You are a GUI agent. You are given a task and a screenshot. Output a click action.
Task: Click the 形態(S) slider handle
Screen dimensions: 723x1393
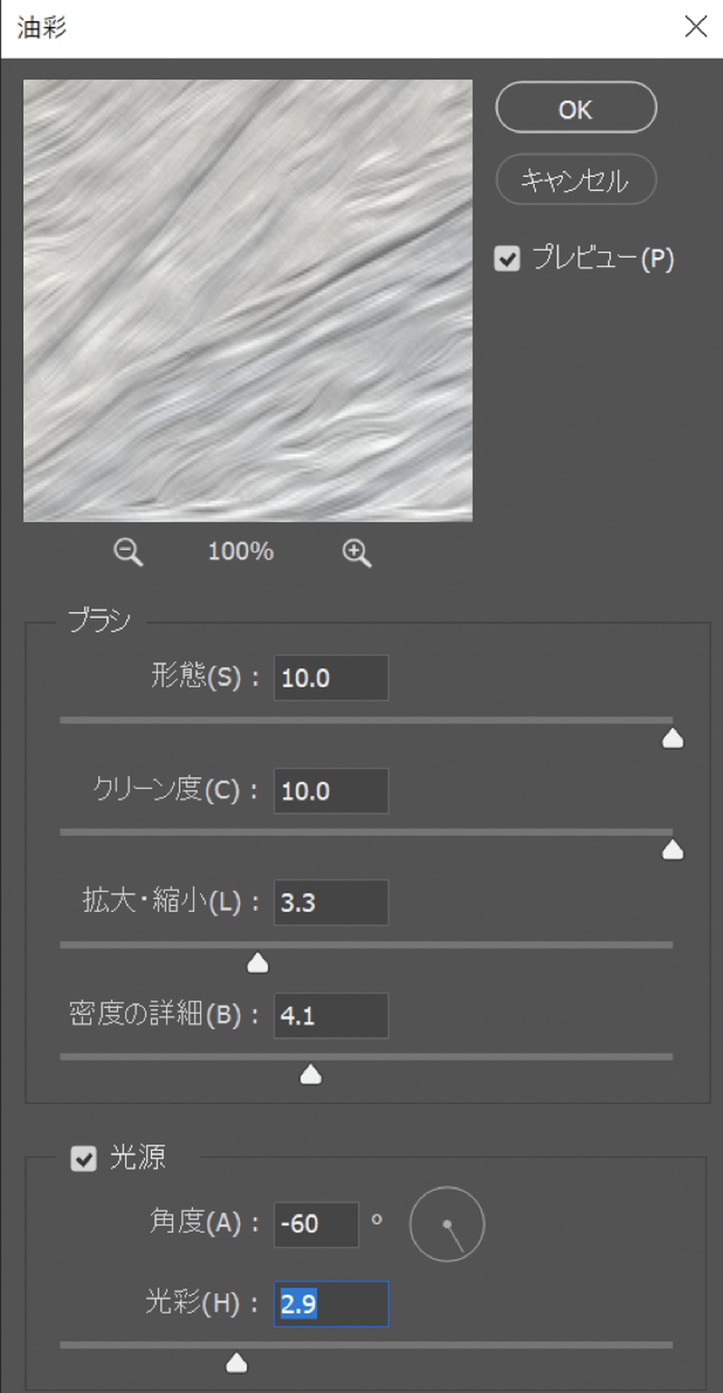tap(672, 739)
